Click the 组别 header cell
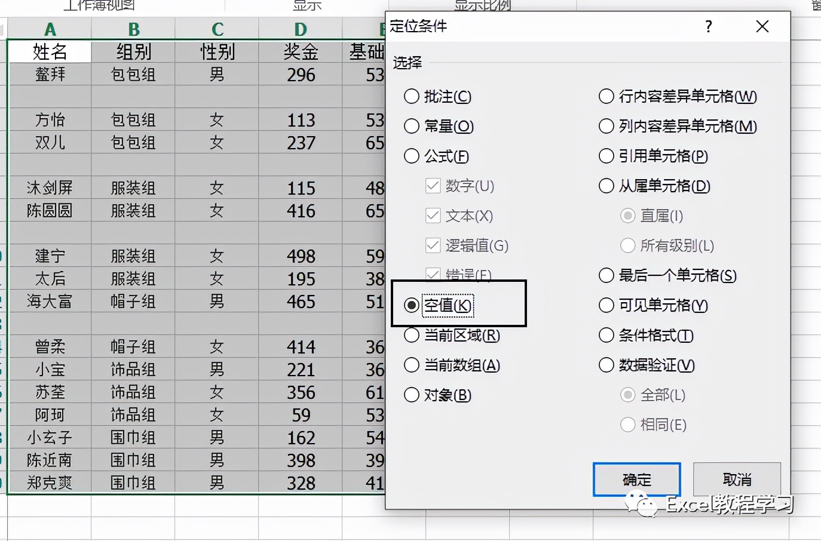The width and height of the screenshot is (821, 541). tap(133, 52)
